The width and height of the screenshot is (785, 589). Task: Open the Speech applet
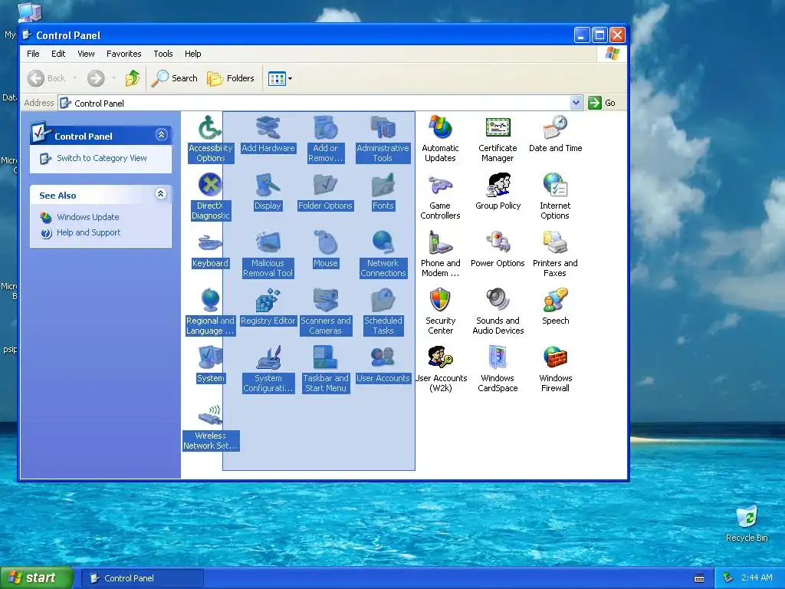[555, 301]
